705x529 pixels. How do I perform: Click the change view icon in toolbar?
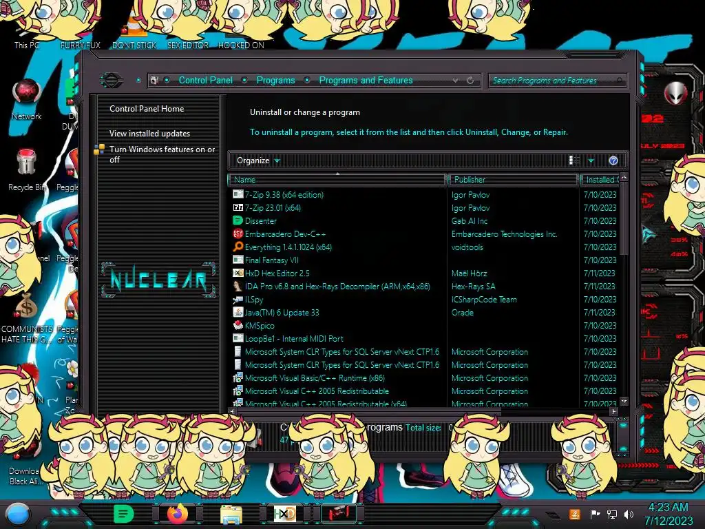[x=574, y=160]
